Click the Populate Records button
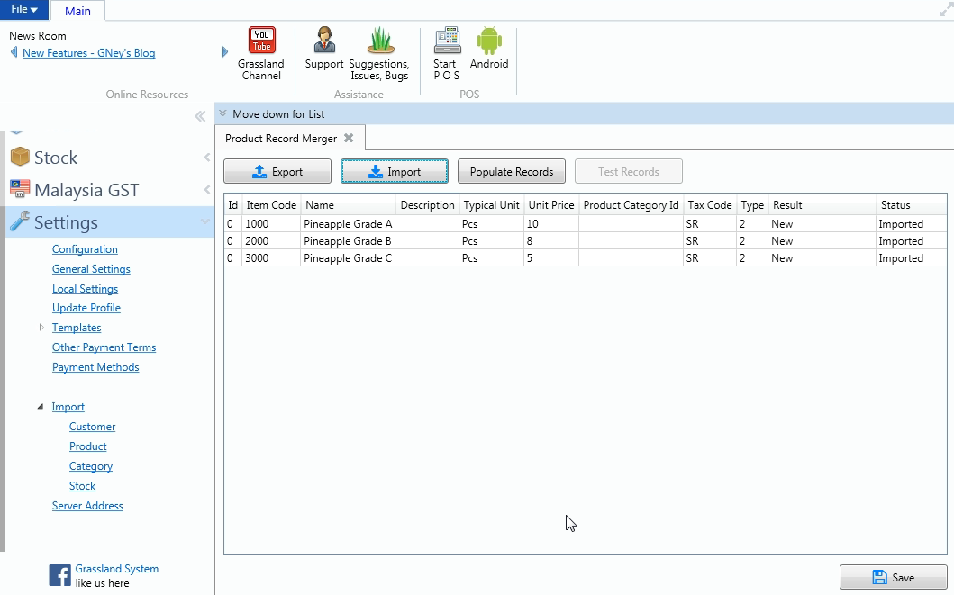The width and height of the screenshot is (954, 595). point(511,172)
